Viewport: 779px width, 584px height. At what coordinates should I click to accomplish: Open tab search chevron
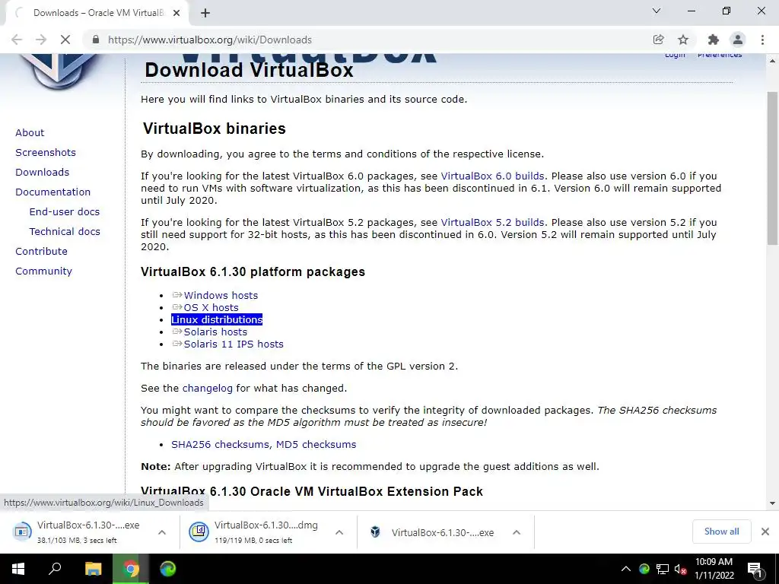click(x=657, y=11)
